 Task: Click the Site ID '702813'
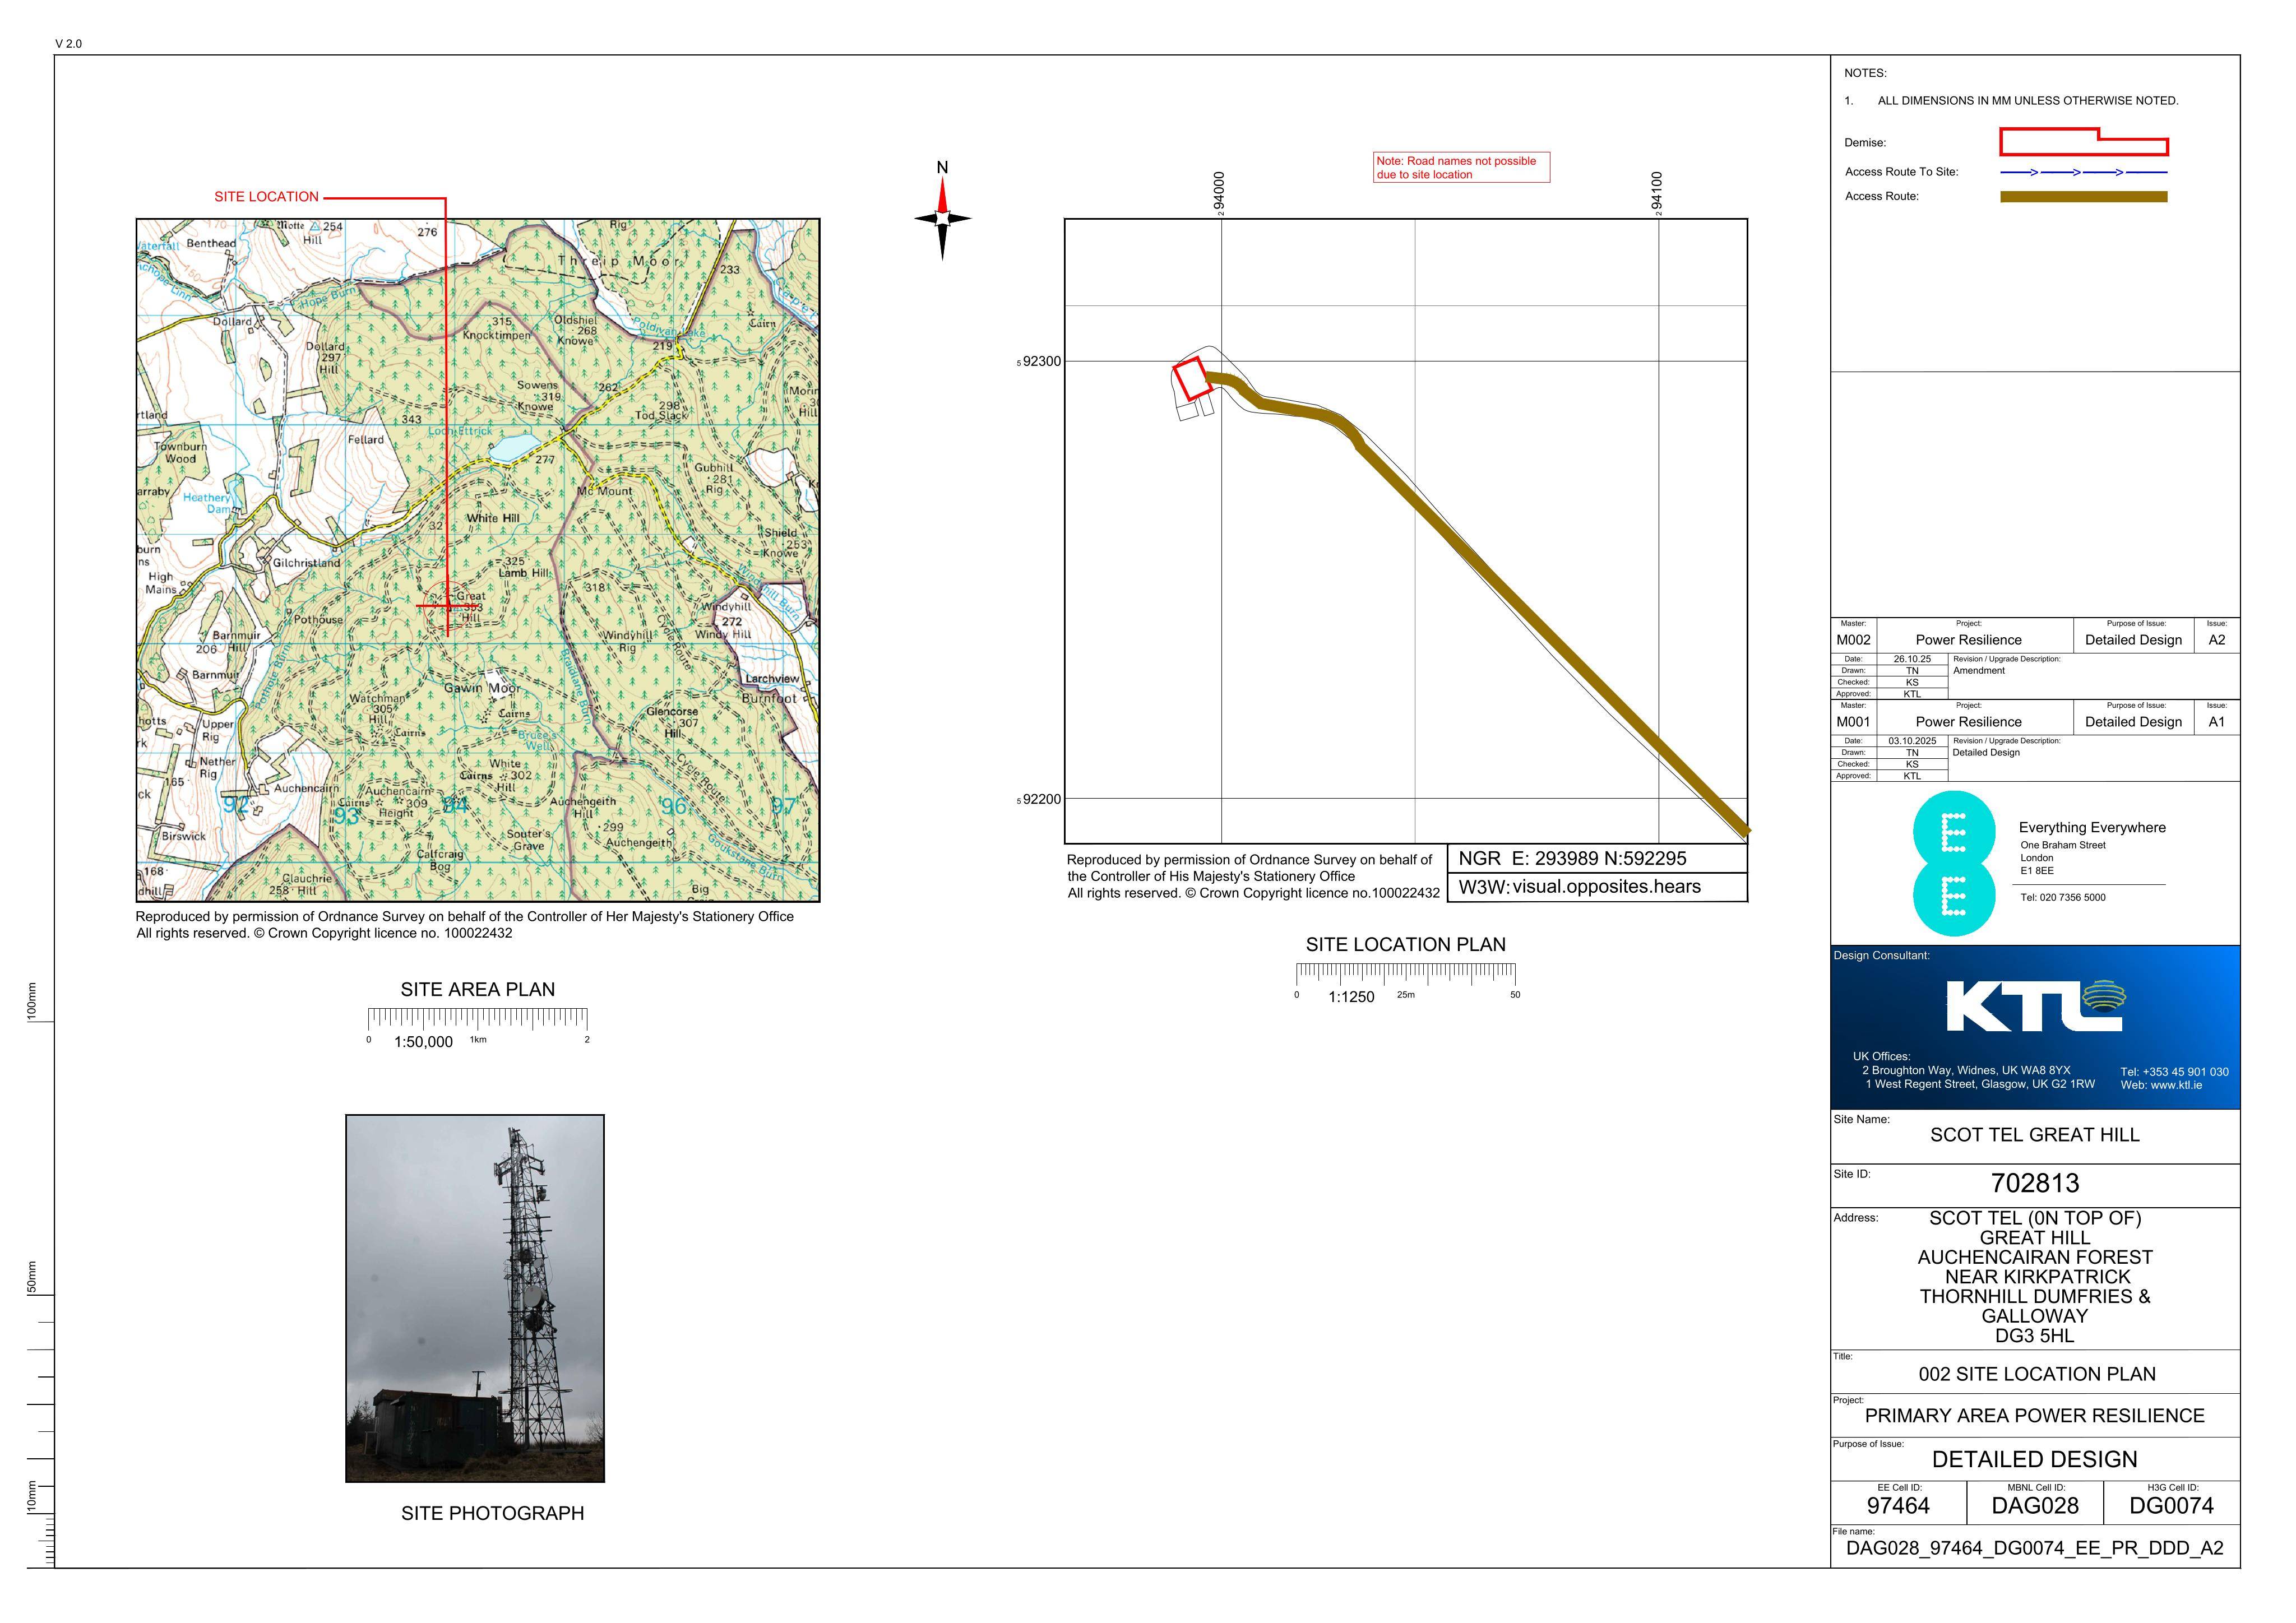click(x=2035, y=1183)
